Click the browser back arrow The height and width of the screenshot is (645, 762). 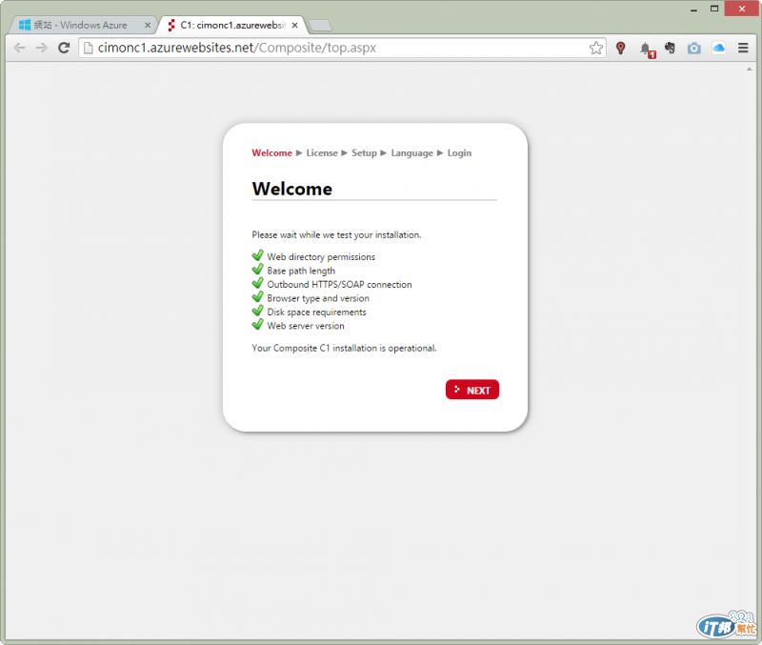(19, 48)
